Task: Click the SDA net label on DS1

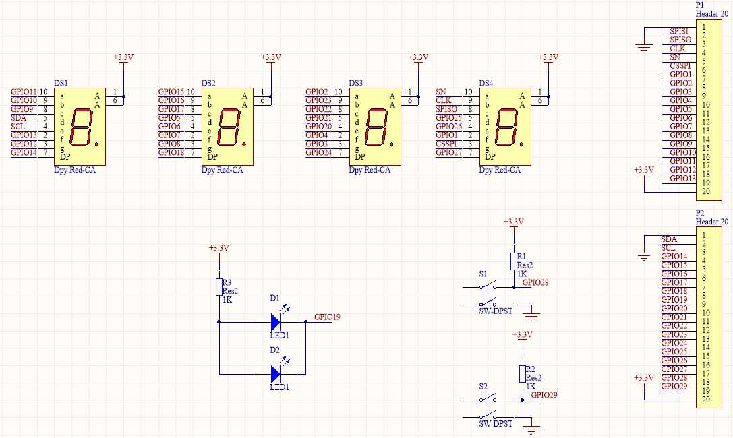Action: 19,118
